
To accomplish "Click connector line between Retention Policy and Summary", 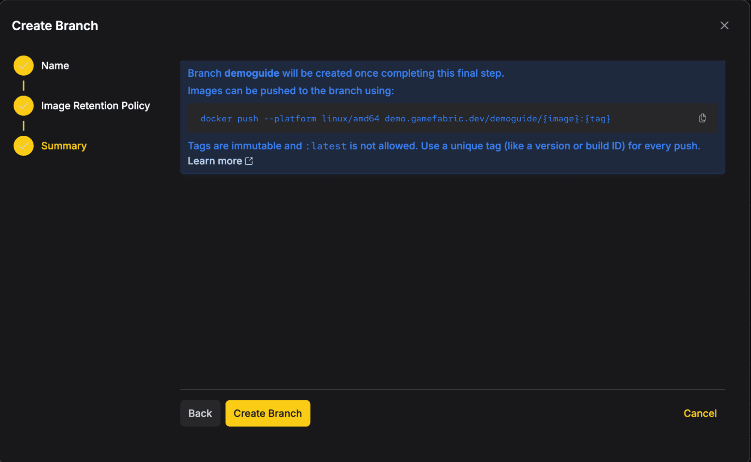I will pyautogui.click(x=23, y=126).
